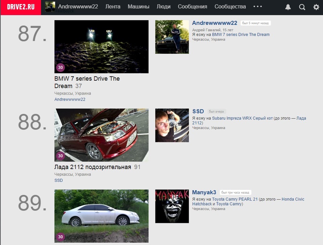Follow the BMW 7 series link in Andrewwwww22's description
The width and height of the screenshot is (323, 245).
pyautogui.click(x=241, y=34)
